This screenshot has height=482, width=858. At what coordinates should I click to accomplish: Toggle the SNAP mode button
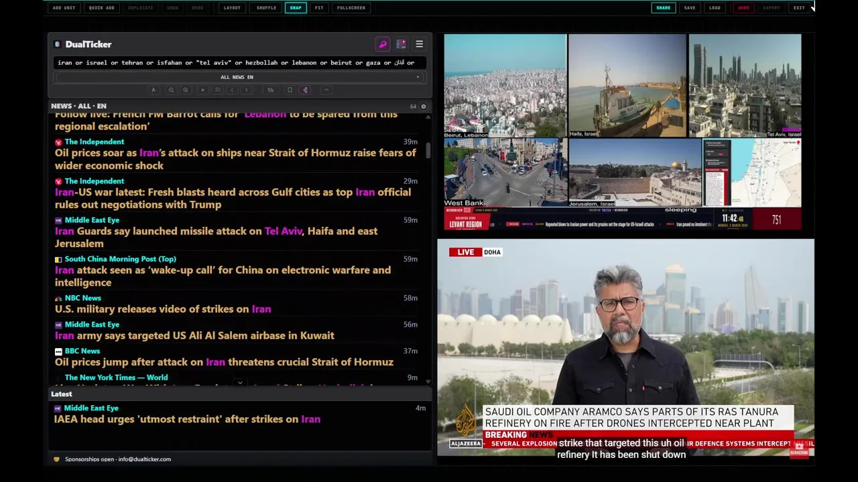click(296, 8)
